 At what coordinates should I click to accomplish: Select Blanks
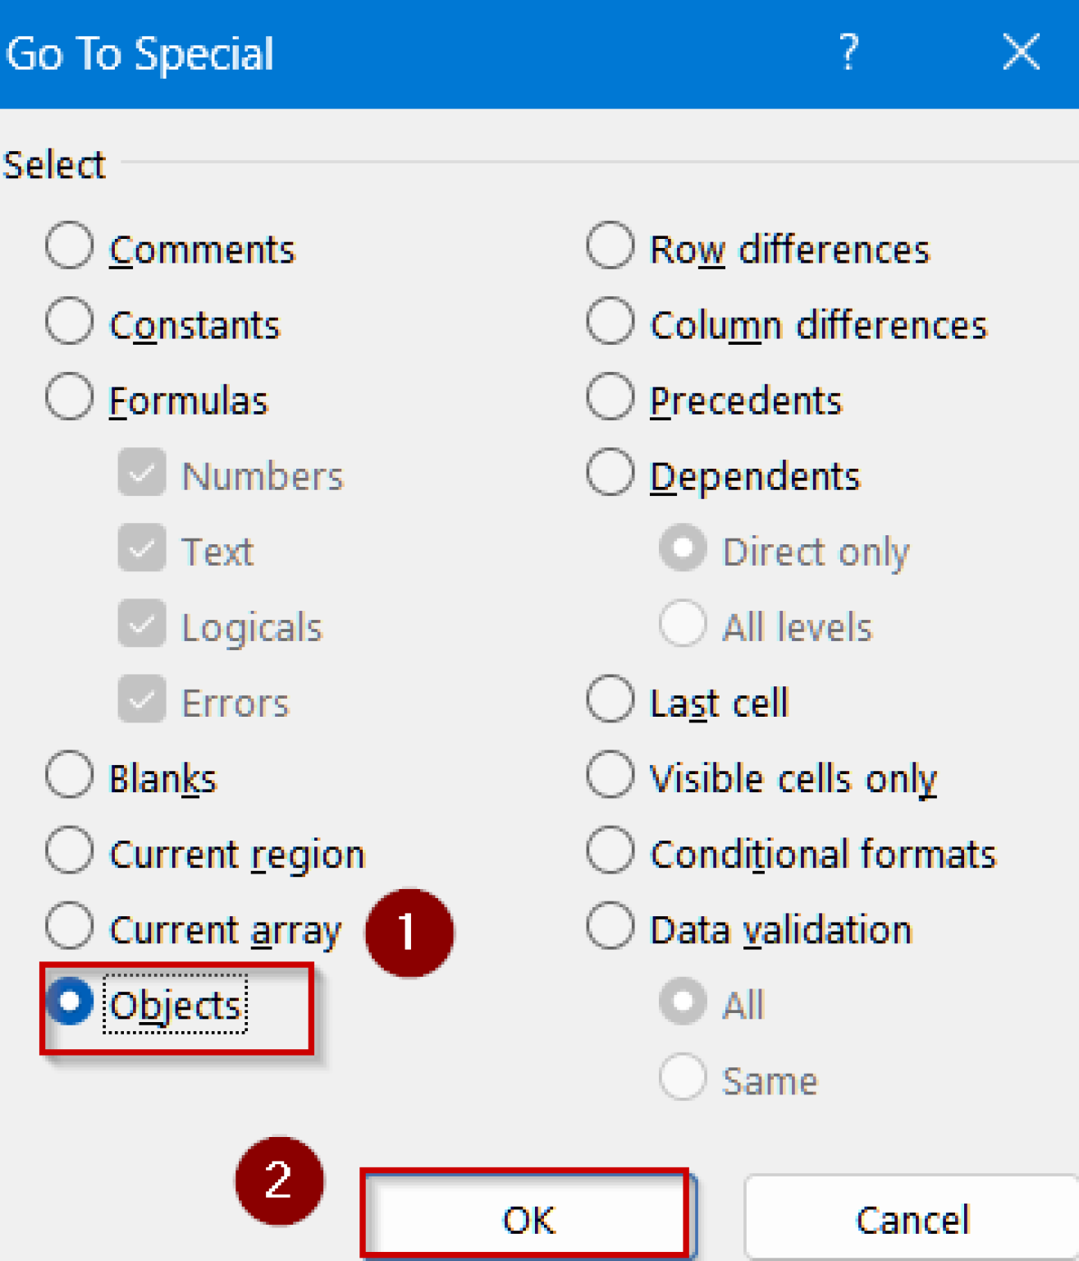69,775
